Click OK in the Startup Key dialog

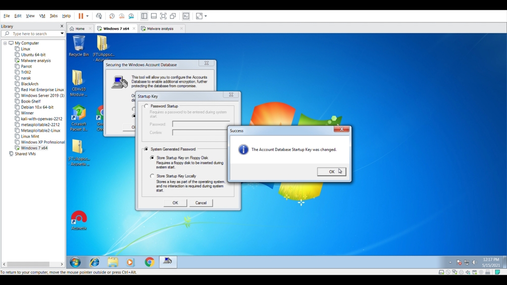pos(175,203)
